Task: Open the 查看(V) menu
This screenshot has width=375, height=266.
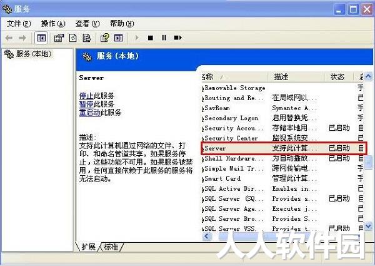Action: [x=87, y=23]
